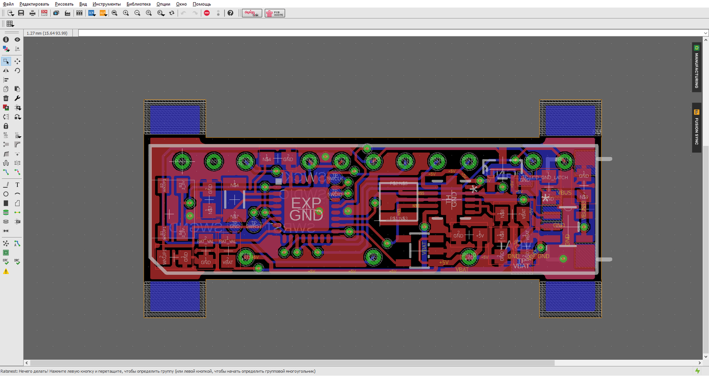
Task: Click the PCB Quote button
Action: (x=275, y=13)
